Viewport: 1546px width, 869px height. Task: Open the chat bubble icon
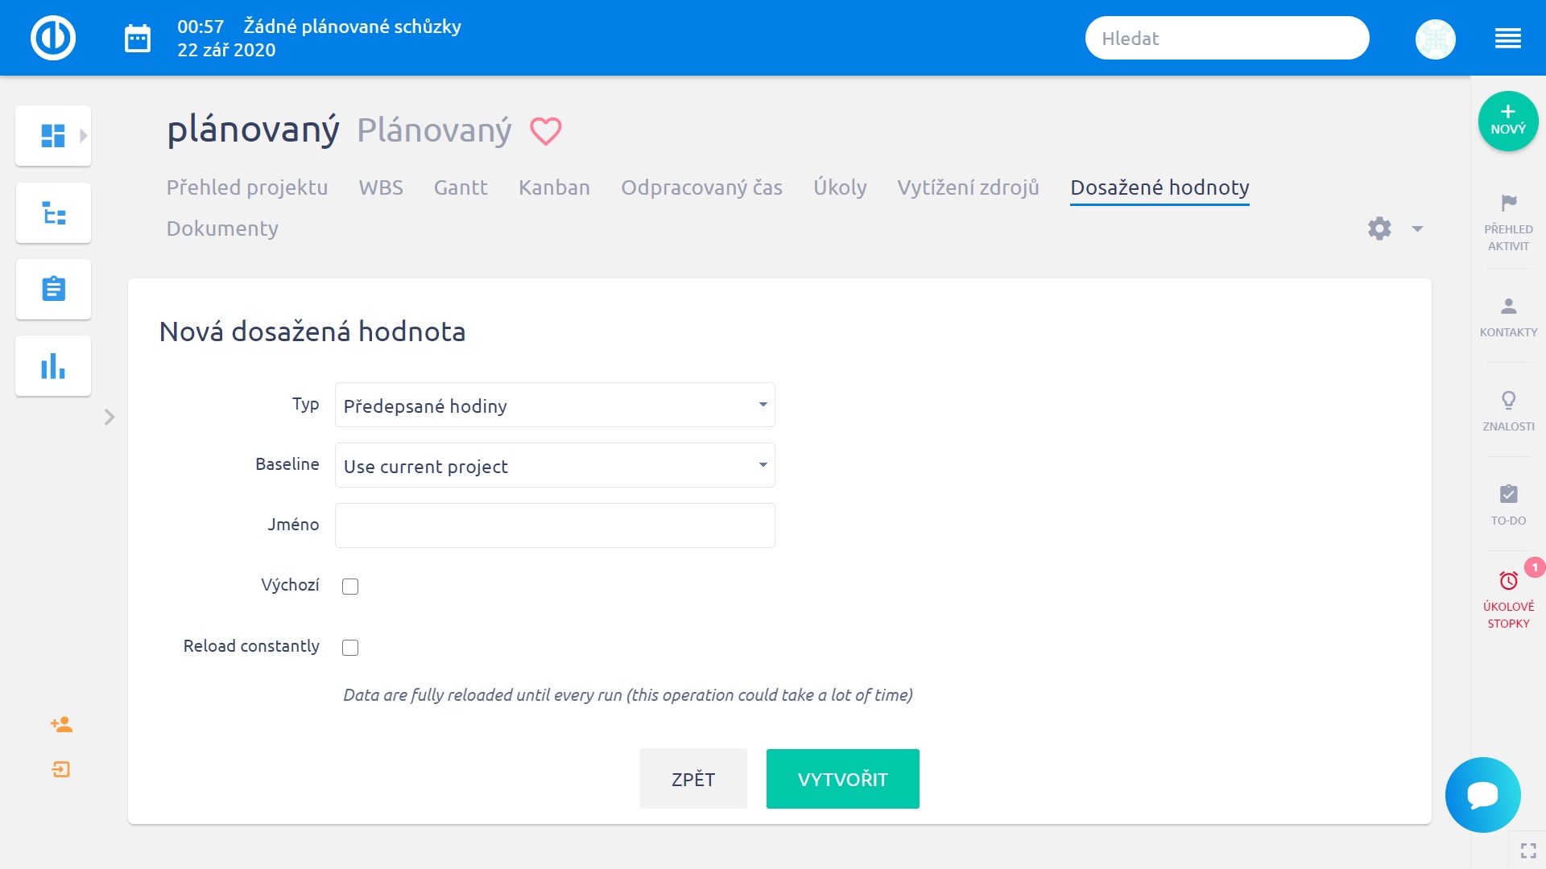1482,795
